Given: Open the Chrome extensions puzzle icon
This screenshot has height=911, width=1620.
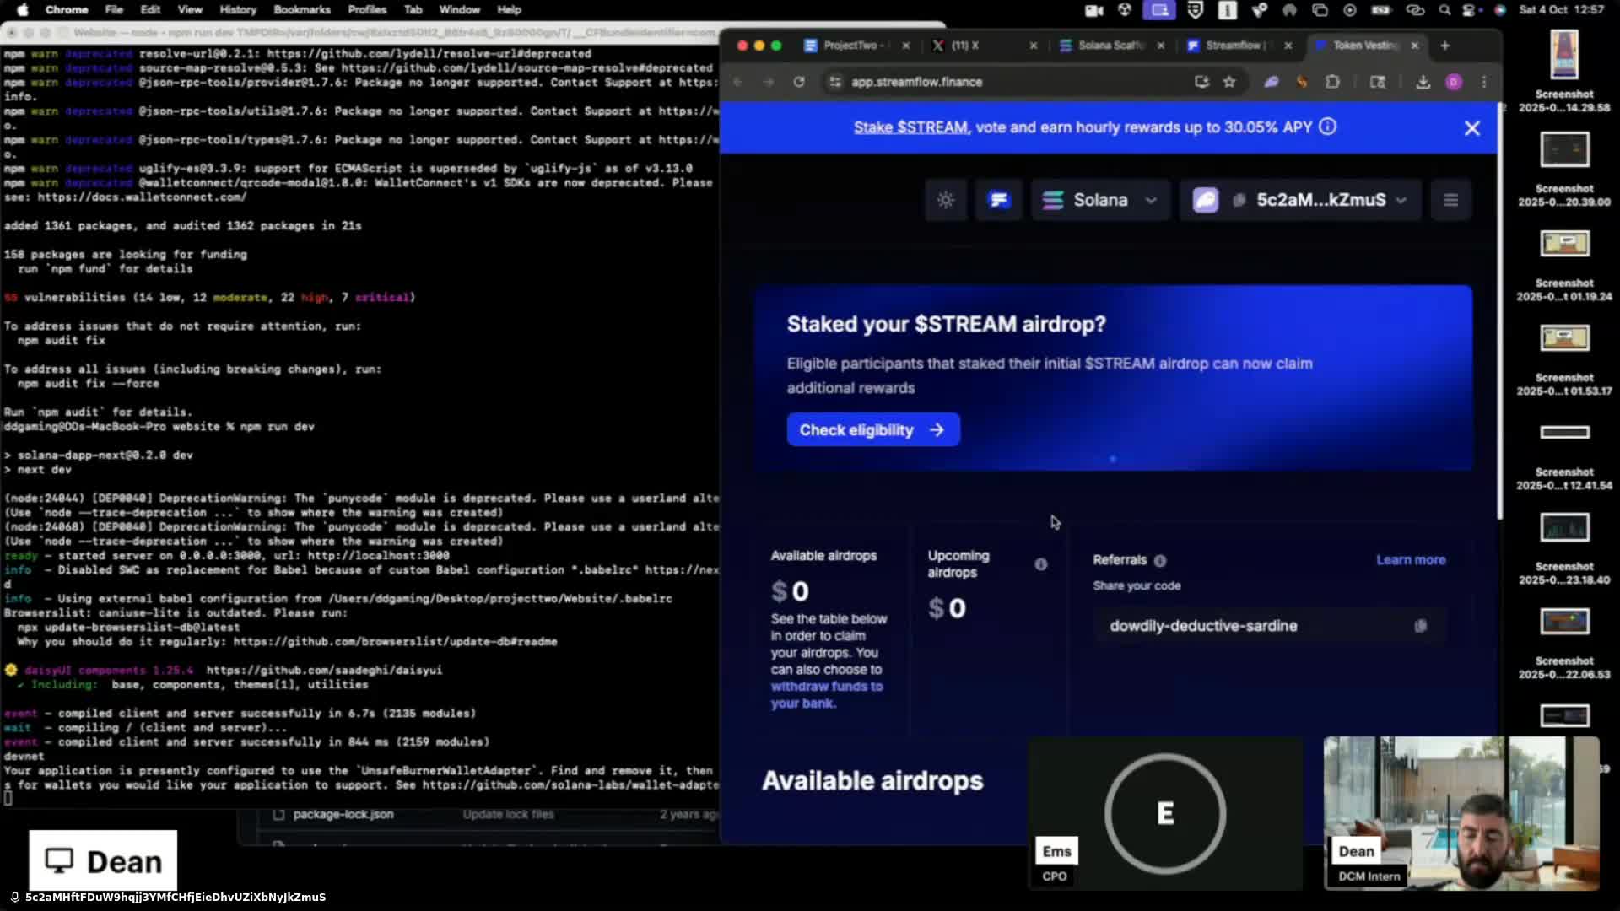Looking at the screenshot, I should coord(1332,82).
